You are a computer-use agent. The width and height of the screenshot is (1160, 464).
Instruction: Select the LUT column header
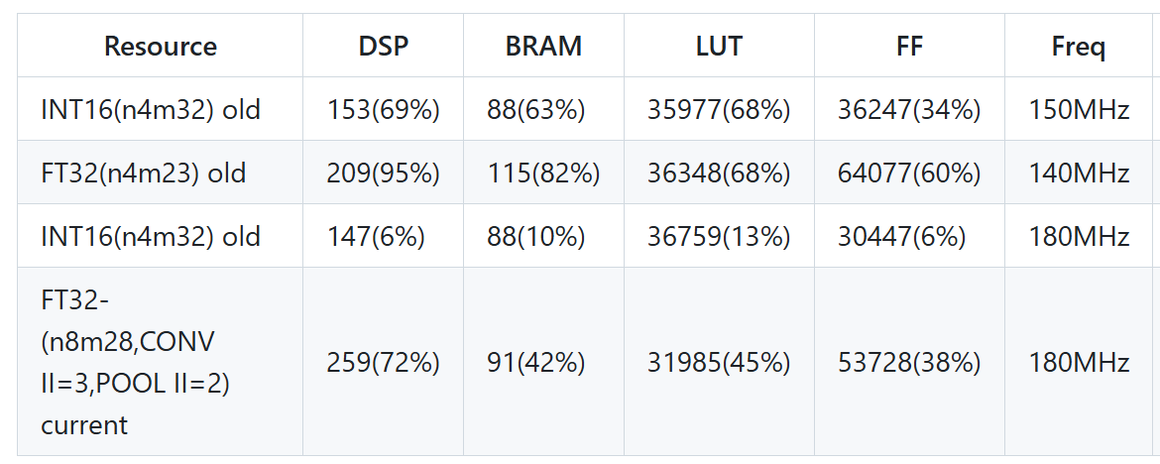point(719,46)
